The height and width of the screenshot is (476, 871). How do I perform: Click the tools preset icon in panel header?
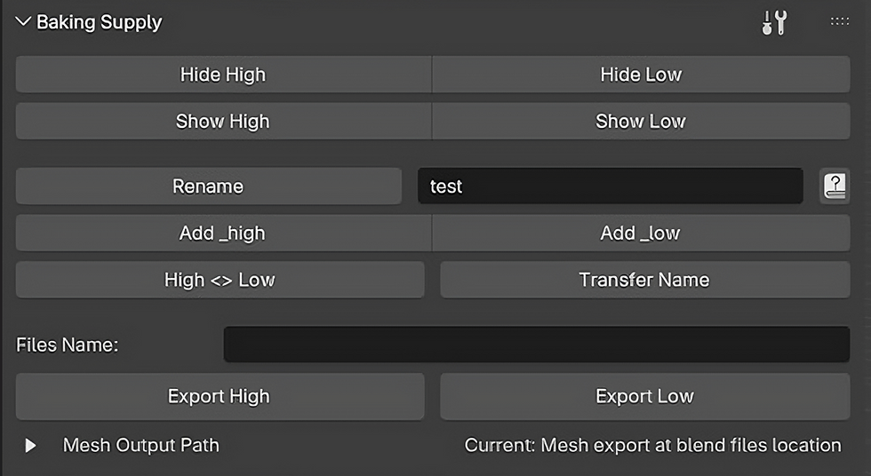click(x=774, y=22)
